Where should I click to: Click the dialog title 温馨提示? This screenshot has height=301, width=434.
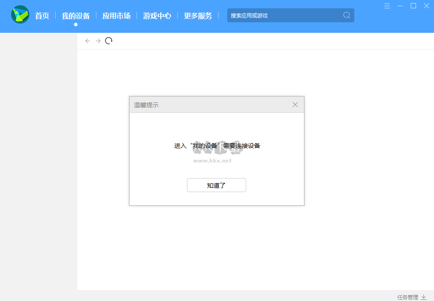(x=146, y=105)
